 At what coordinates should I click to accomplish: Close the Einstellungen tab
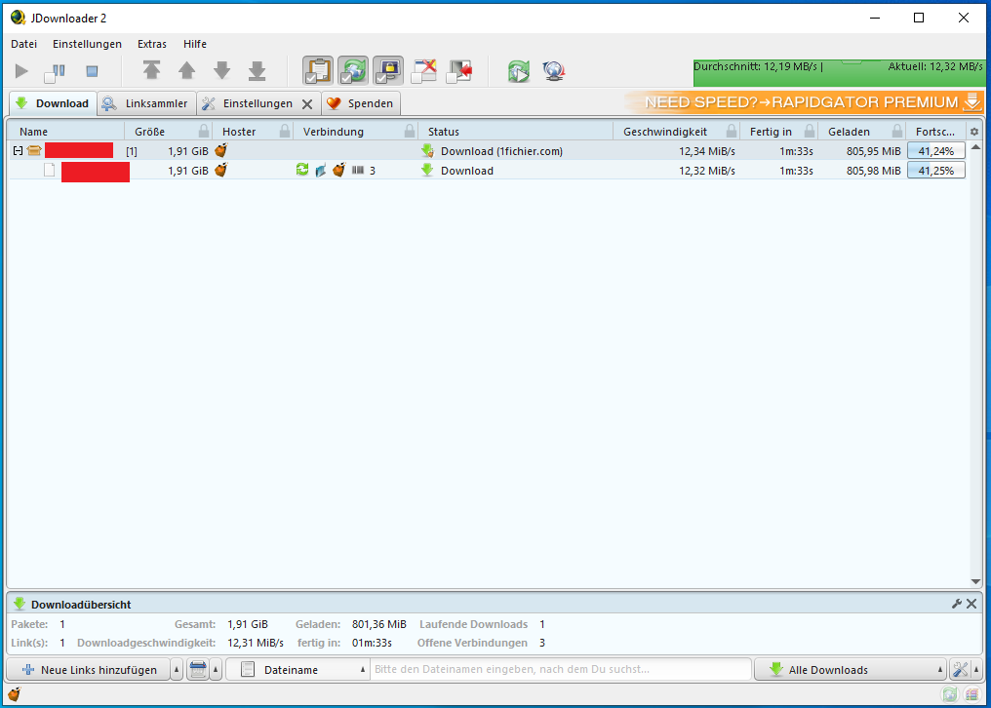point(307,104)
